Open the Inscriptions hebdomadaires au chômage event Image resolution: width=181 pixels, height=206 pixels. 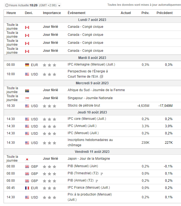[x=90, y=143]
